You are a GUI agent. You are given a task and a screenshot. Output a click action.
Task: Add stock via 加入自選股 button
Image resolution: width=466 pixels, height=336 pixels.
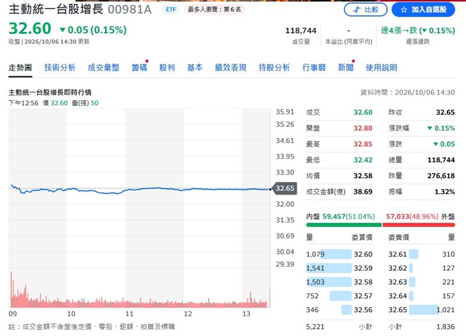(x=423, y=10)
